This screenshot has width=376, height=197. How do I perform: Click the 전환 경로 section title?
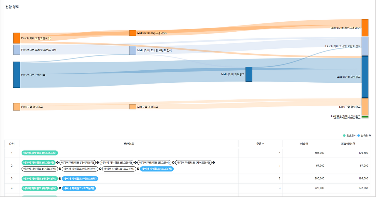(x=12, y=7)
